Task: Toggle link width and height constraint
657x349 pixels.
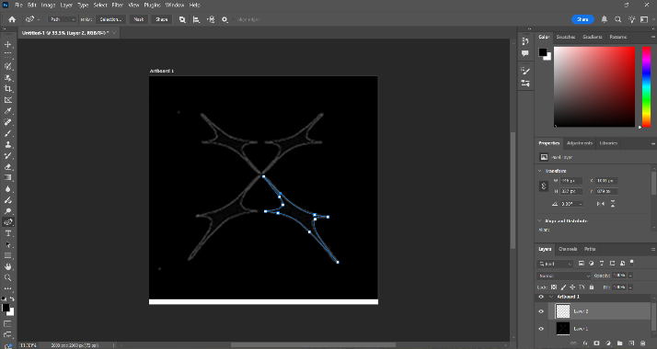Action: pyautogui.click(x=544, y=186)
